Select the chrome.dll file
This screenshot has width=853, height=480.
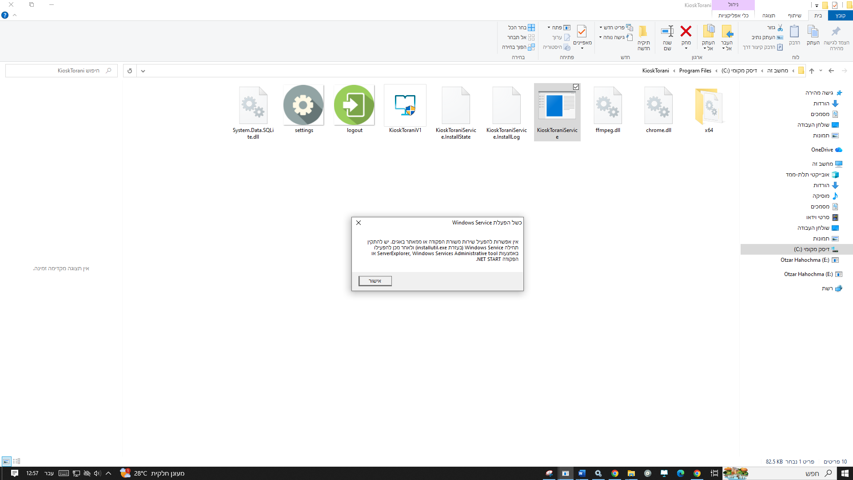(x=658, y=110)
